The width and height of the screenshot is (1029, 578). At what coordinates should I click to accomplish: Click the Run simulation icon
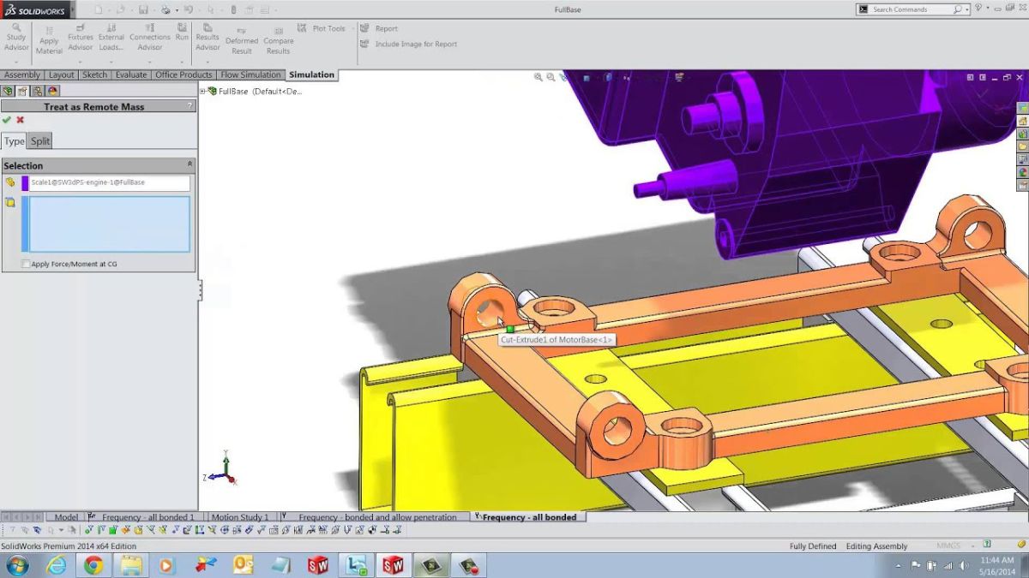pyautogui.click(x=182, y=27)
